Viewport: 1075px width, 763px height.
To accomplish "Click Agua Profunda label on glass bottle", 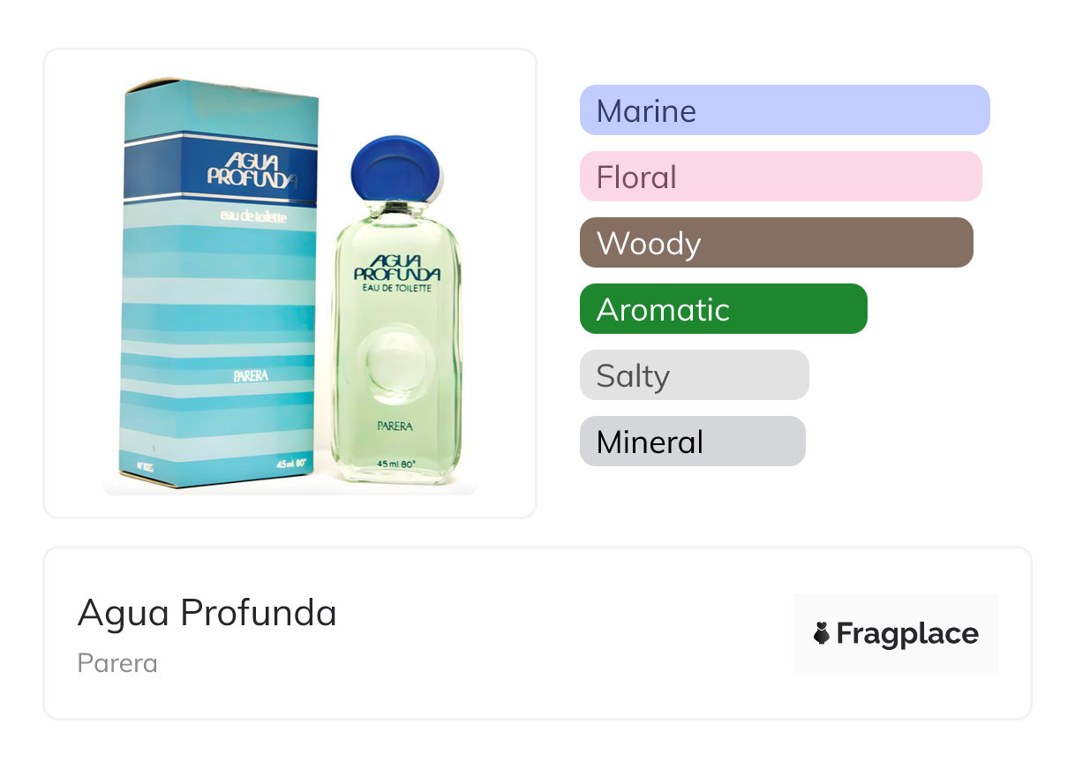I will [x=396, y=268].
